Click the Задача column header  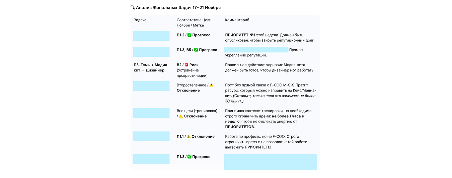coord(140,20)
